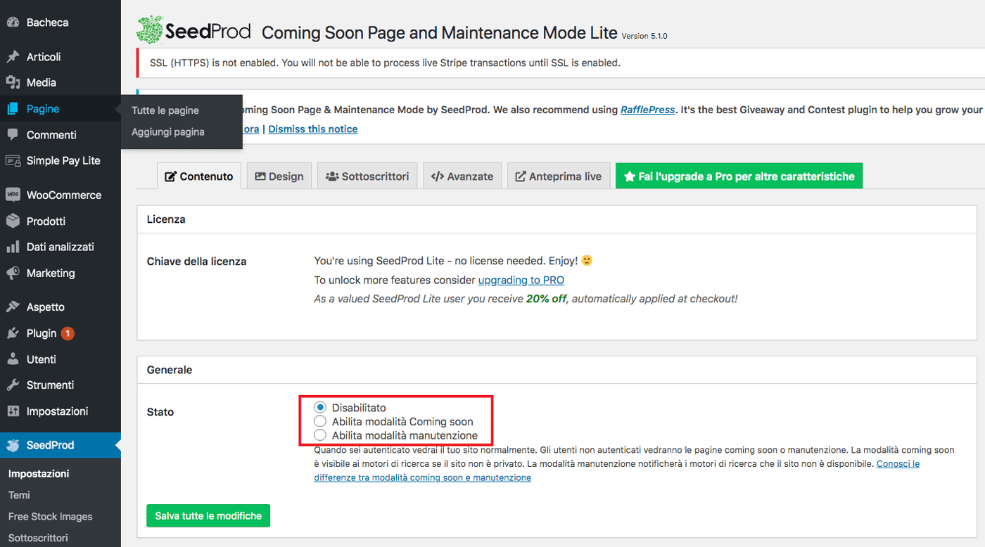Click the Bacheca dashboard icon
Viewport: 985px width, 547px height.
pos(13,22)
